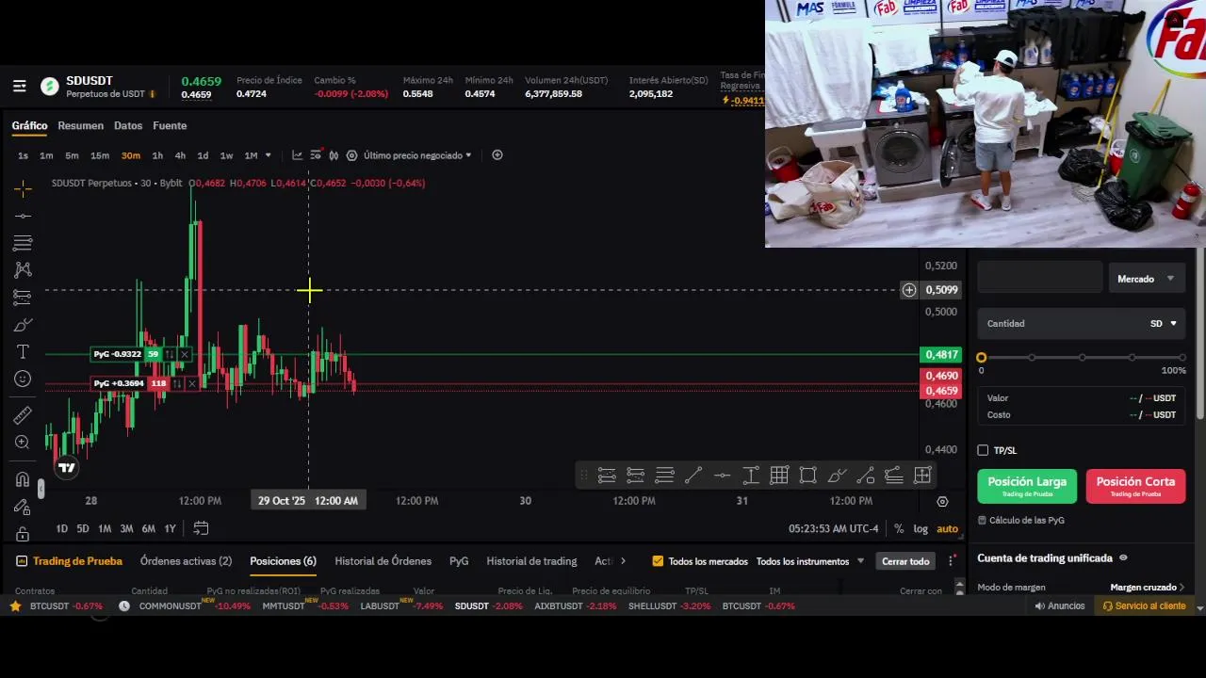Uncheck Todos los mercados checkbox
The height and width of the screenshot is (678, 1206).
[658, 561]
